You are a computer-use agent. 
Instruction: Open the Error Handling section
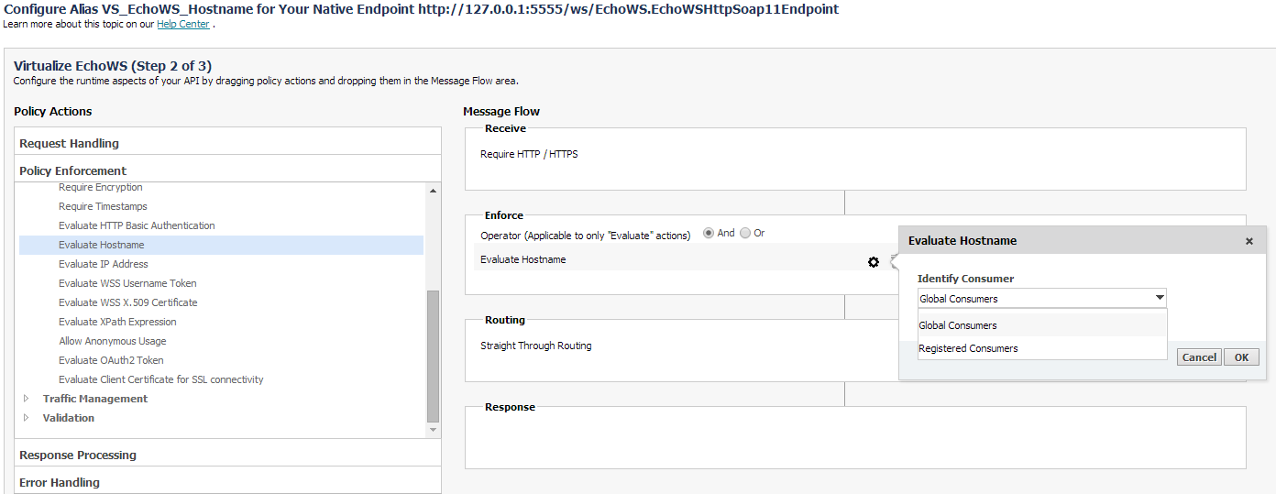tap(227, 482)
